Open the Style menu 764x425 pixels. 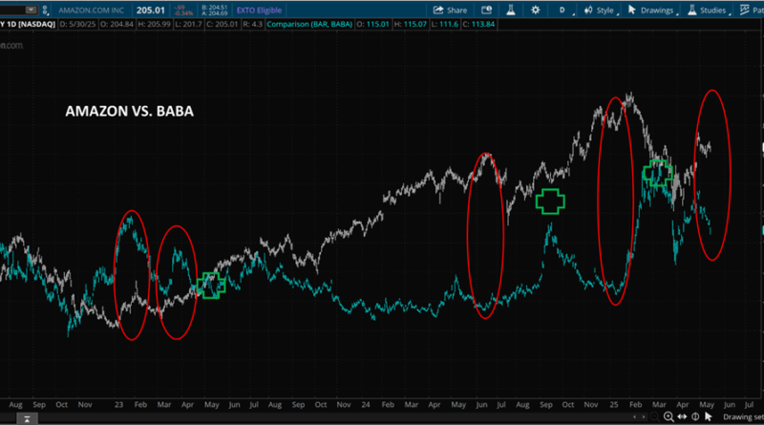point(602,11)
